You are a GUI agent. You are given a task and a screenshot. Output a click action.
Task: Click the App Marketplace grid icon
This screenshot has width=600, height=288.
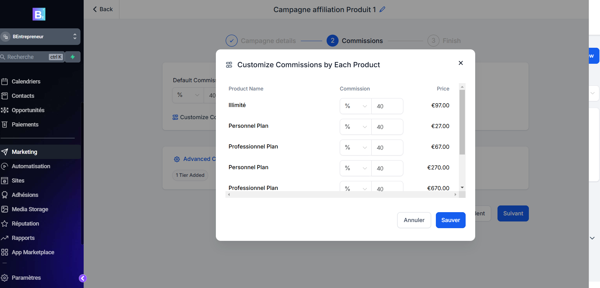click(4, 252)
